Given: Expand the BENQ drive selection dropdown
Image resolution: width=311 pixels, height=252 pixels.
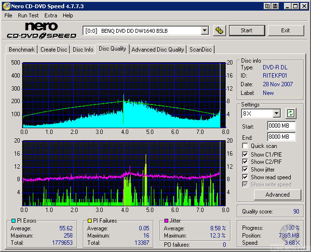Looking at the screenshot, I should point(204,30).
